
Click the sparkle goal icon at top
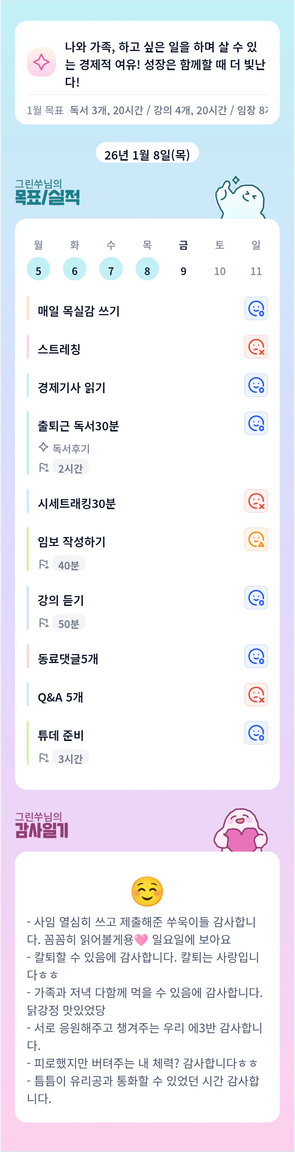tap(41, 62)
